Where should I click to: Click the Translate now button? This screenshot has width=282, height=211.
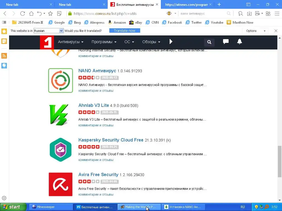coord(125,31)
